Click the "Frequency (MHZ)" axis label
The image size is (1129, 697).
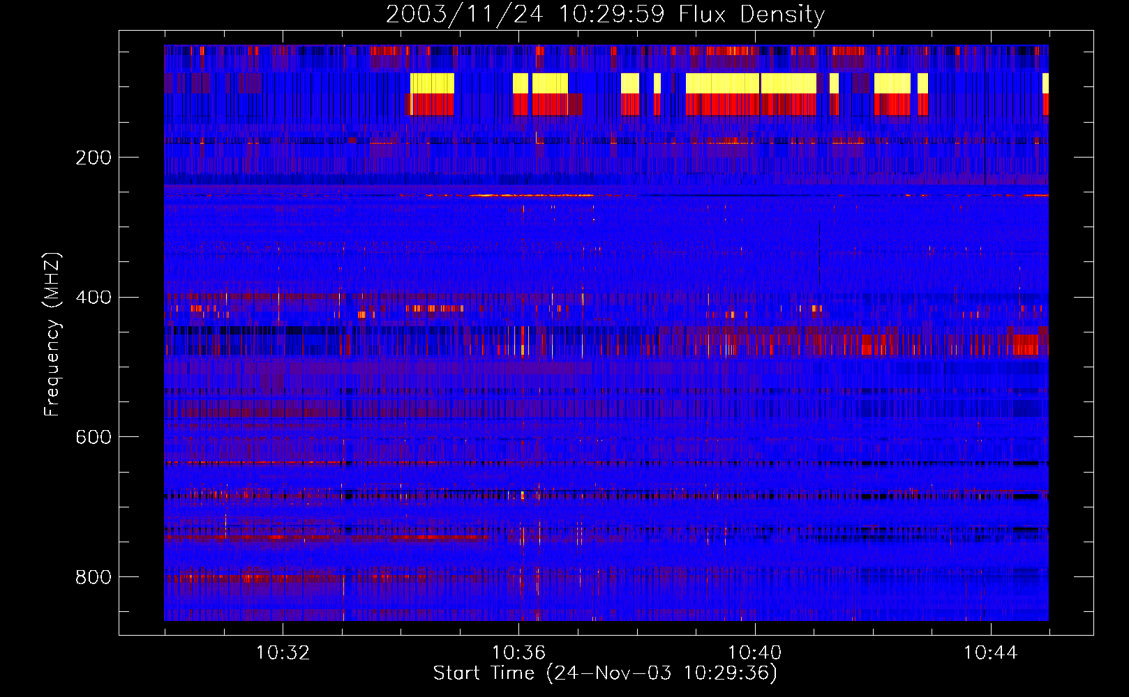point(52,335)
